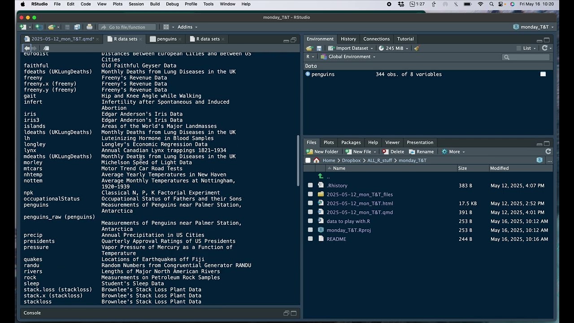
Task: Go back with the source navigation arrow
Action: click(x=27, y=48)
